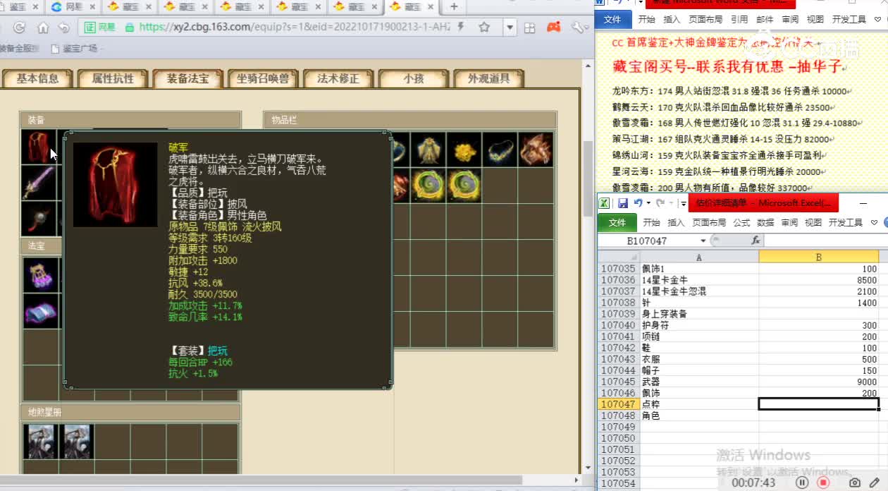
Task: Expand the Excel name box dropdown
Action: click(702, 241)
